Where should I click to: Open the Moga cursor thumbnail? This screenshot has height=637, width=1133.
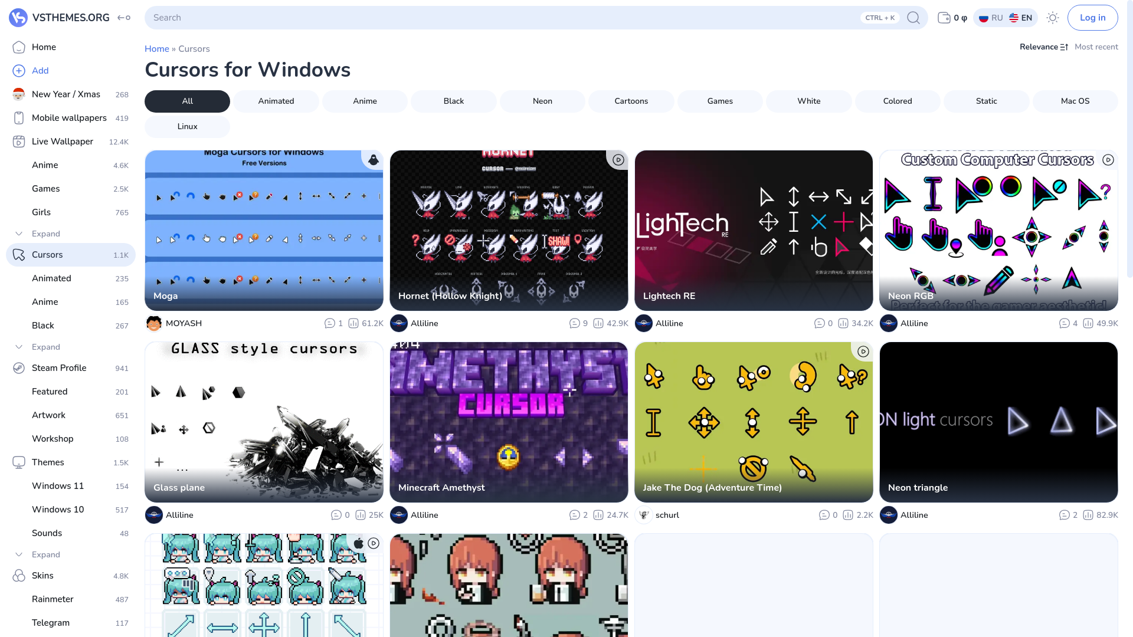[x=264, y=231]
